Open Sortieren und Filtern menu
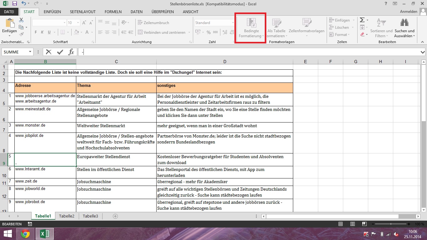 (x=381, y=28)
